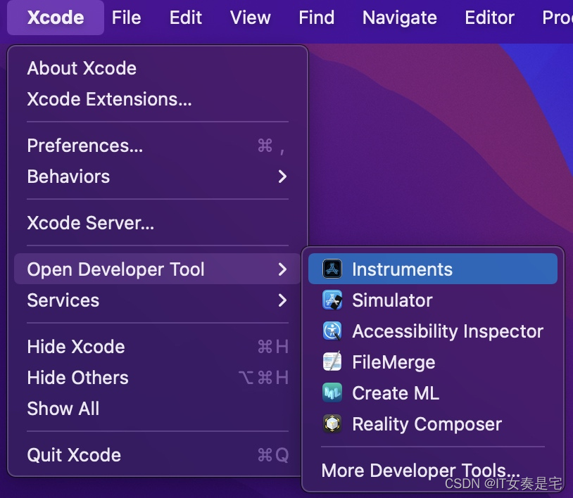The image size is (573, 498).
Task: Open the Xcode menu in menu bar
Action: [56, 18]
